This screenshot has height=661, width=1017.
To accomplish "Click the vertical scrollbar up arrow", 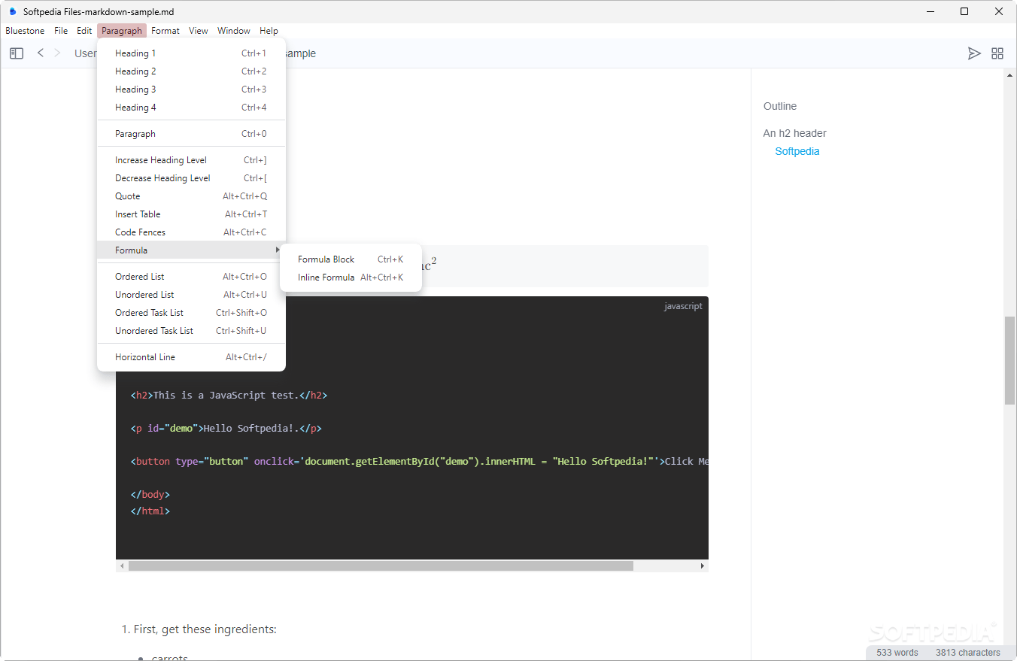I will point(1010,74).
